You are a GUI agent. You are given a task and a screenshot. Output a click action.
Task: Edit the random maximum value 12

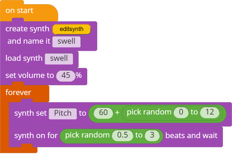point(210,112)
